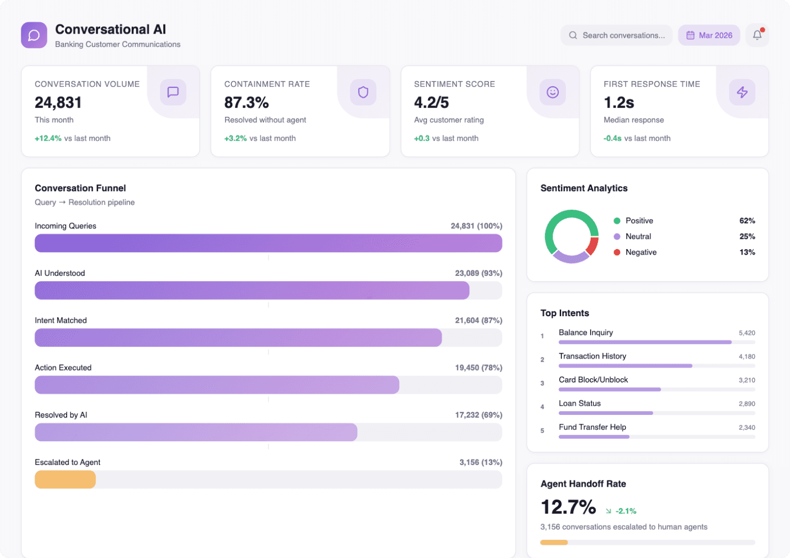Image resolution: width=790 pixels, height=558 pixels.
Task: Open the Mar 2026 date selector
Action: point(709,35)
